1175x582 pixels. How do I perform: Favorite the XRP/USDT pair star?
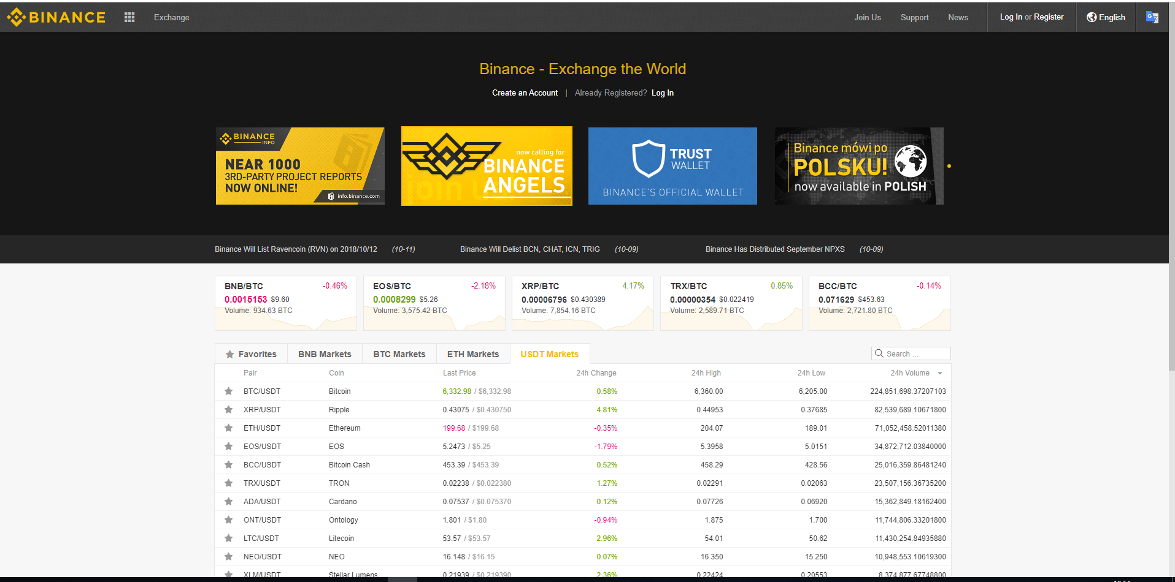coord(229,410)
